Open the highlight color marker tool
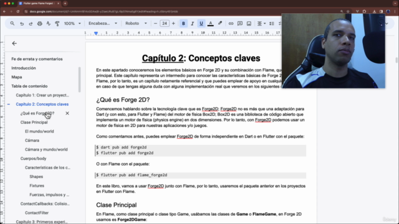Screen dimensions: 399x224 coord(220,24)
